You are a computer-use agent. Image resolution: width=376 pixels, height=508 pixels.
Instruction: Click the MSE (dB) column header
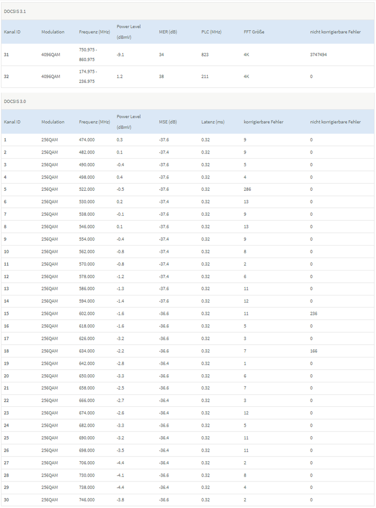(168, 122)
